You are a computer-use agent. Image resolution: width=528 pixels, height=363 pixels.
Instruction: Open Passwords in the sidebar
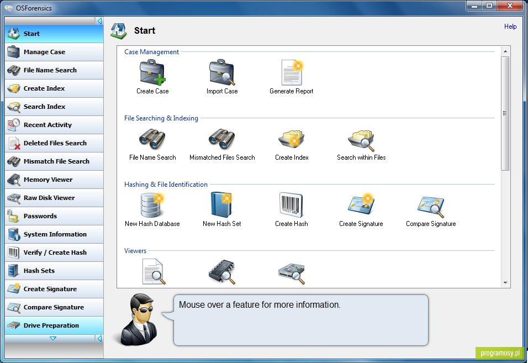point(54,216)
